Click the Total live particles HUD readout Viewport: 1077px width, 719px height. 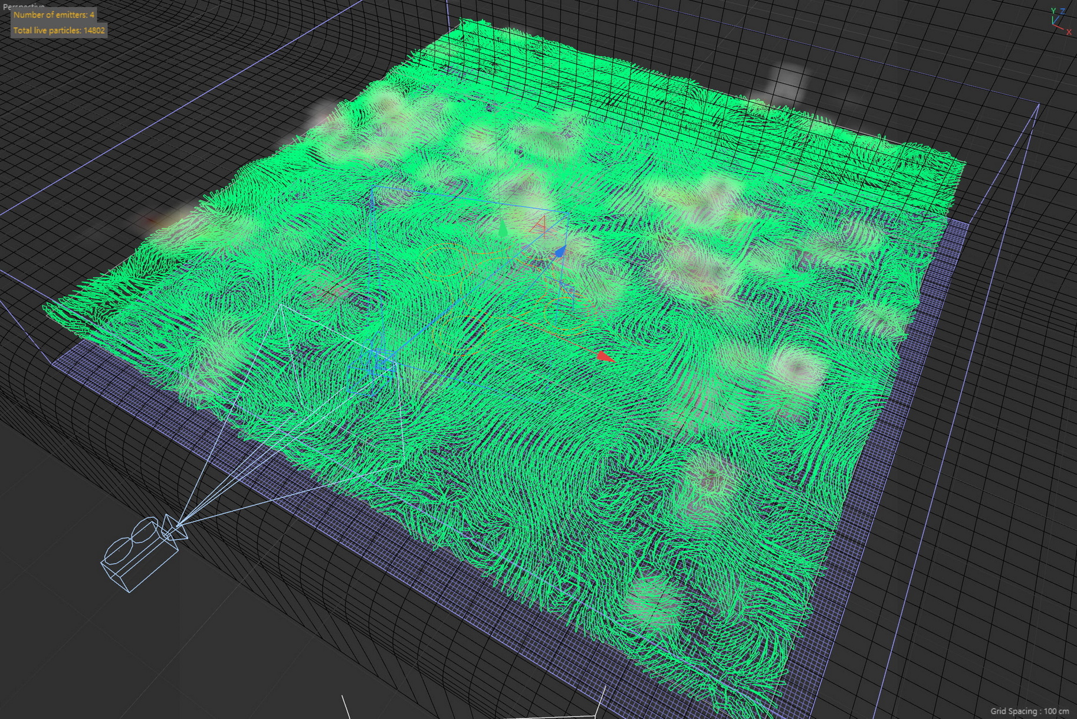coord(59,31)
